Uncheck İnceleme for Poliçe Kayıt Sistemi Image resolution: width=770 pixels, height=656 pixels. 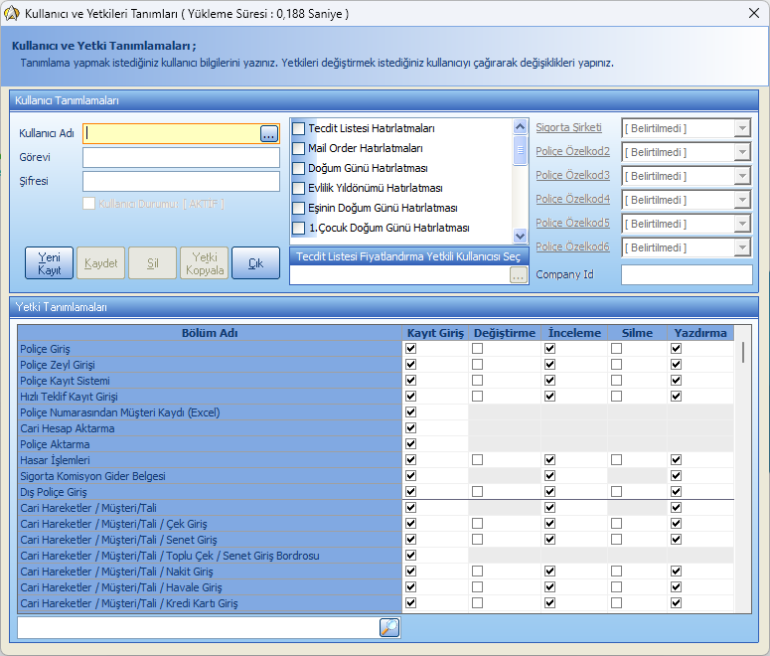coord(550,381)
